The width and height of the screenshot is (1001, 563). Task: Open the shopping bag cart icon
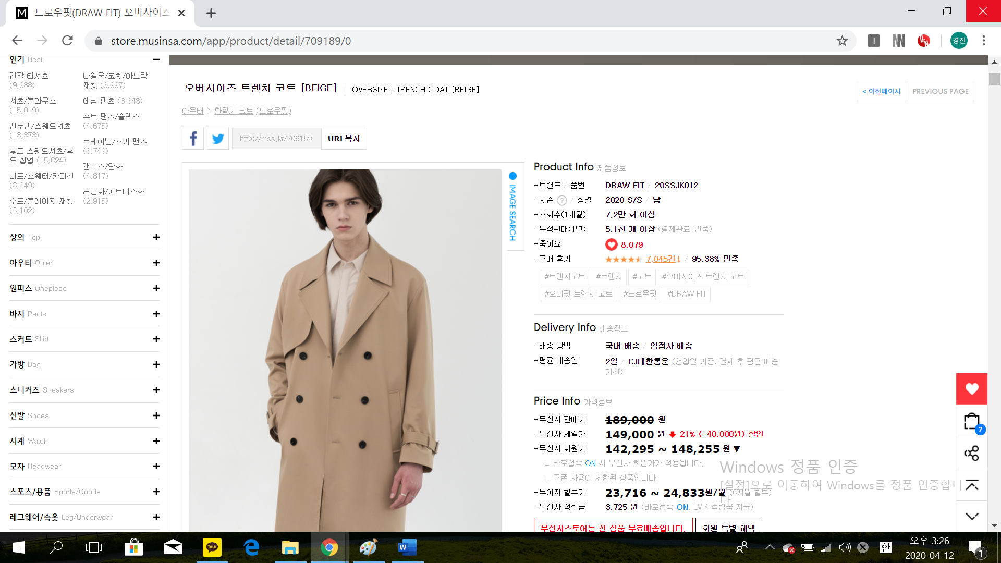(x=971, y=422)
